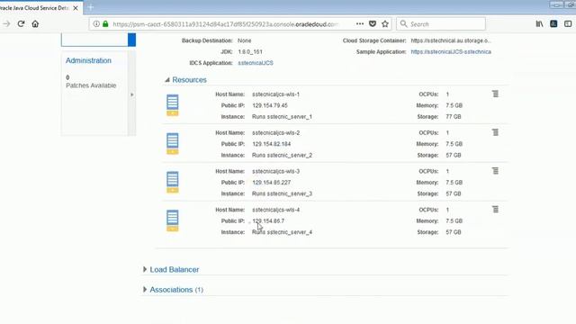Click host name sstecnicaljcs-wls-2 text
Viewport: 576px width, 324px height.
[276, 133]
